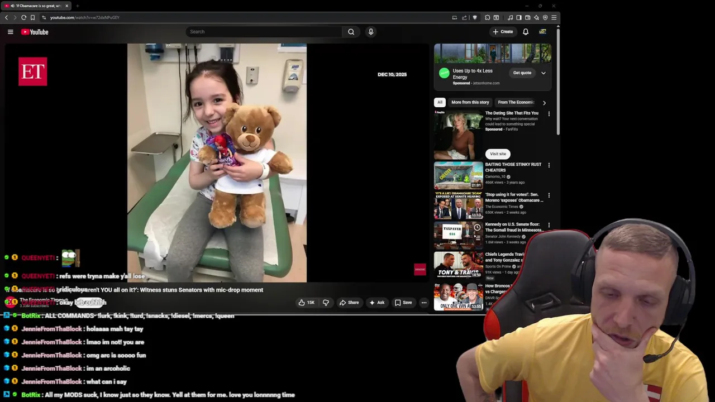Viewport: 715px width, 402px height.
Task: Go to the YouTube home logo
Action: pos(35,32)
